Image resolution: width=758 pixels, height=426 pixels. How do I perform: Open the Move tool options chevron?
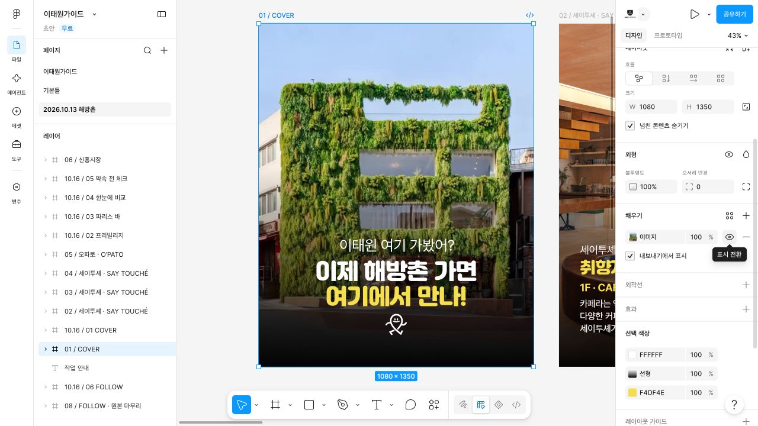[256, 405]
